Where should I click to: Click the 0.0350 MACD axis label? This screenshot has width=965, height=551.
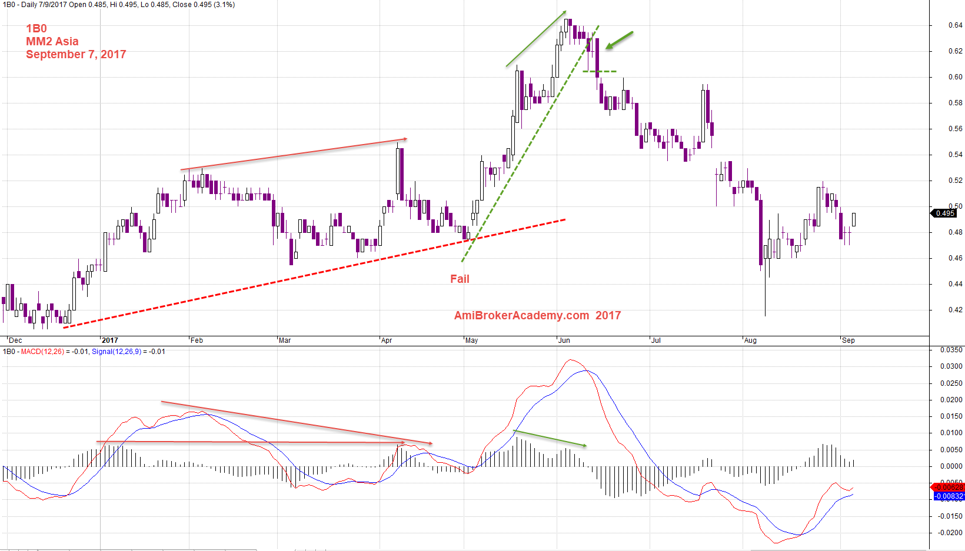point(951,350)
